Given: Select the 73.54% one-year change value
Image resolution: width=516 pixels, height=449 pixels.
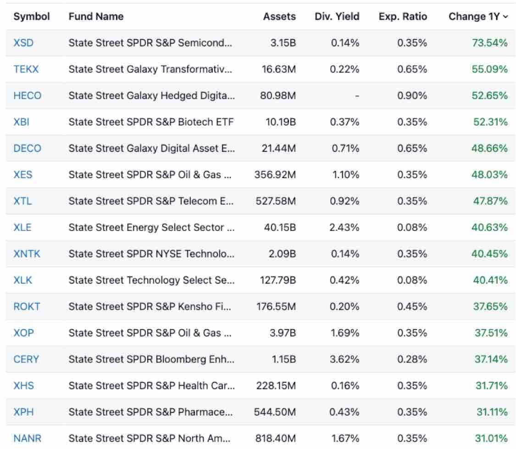Looking at the screenshot, I should coord(490,43).
